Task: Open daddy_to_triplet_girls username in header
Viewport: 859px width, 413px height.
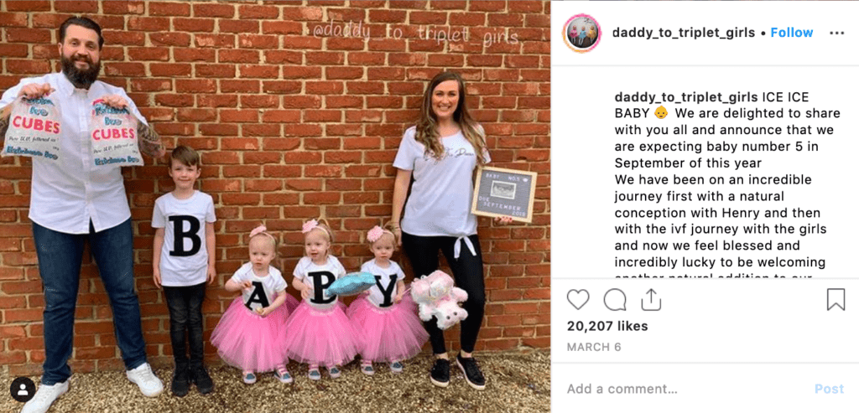Action: coord(683,33)
